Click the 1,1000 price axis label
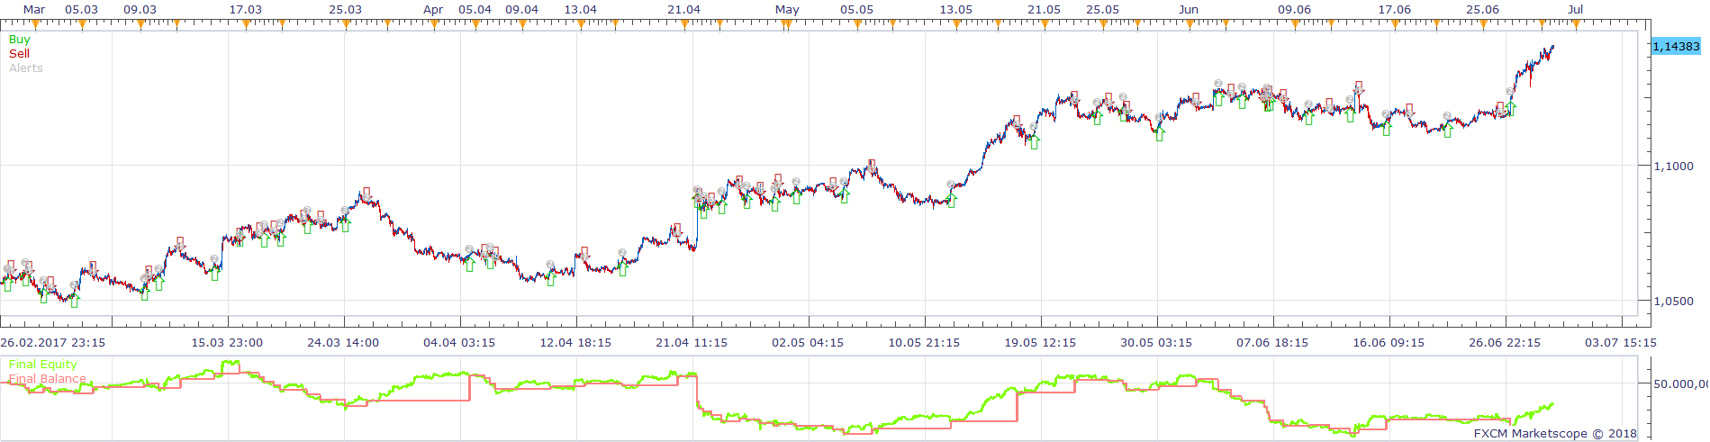1710x442 pixels. click(1674, 167)
